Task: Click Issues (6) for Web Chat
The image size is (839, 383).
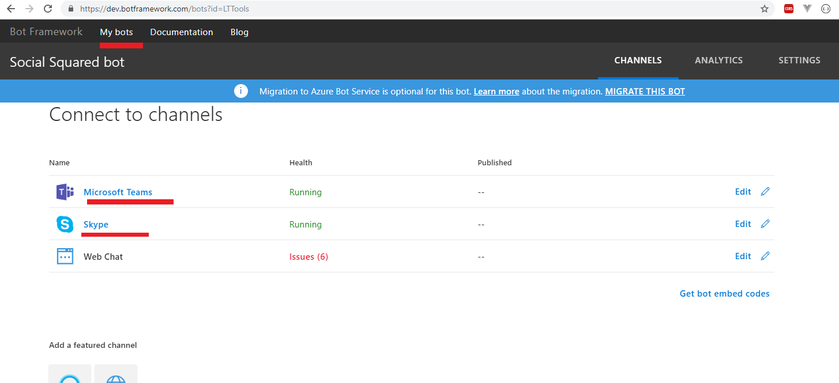Action: tap(308, 257)
